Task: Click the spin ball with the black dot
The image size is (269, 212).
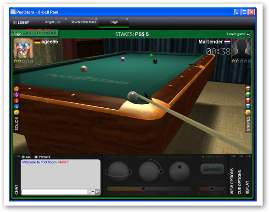Action: click(179, 172)
